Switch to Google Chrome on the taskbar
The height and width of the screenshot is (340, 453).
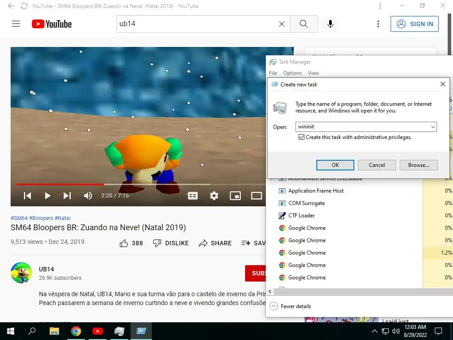(76, 331)
